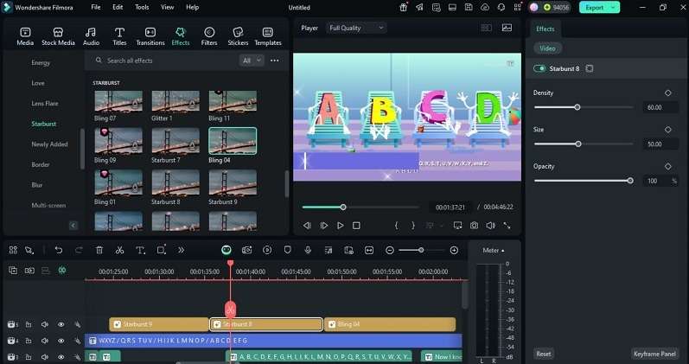Expand more timeline tools chevron
Screen dimensions: 689x364
coord(181,250)
